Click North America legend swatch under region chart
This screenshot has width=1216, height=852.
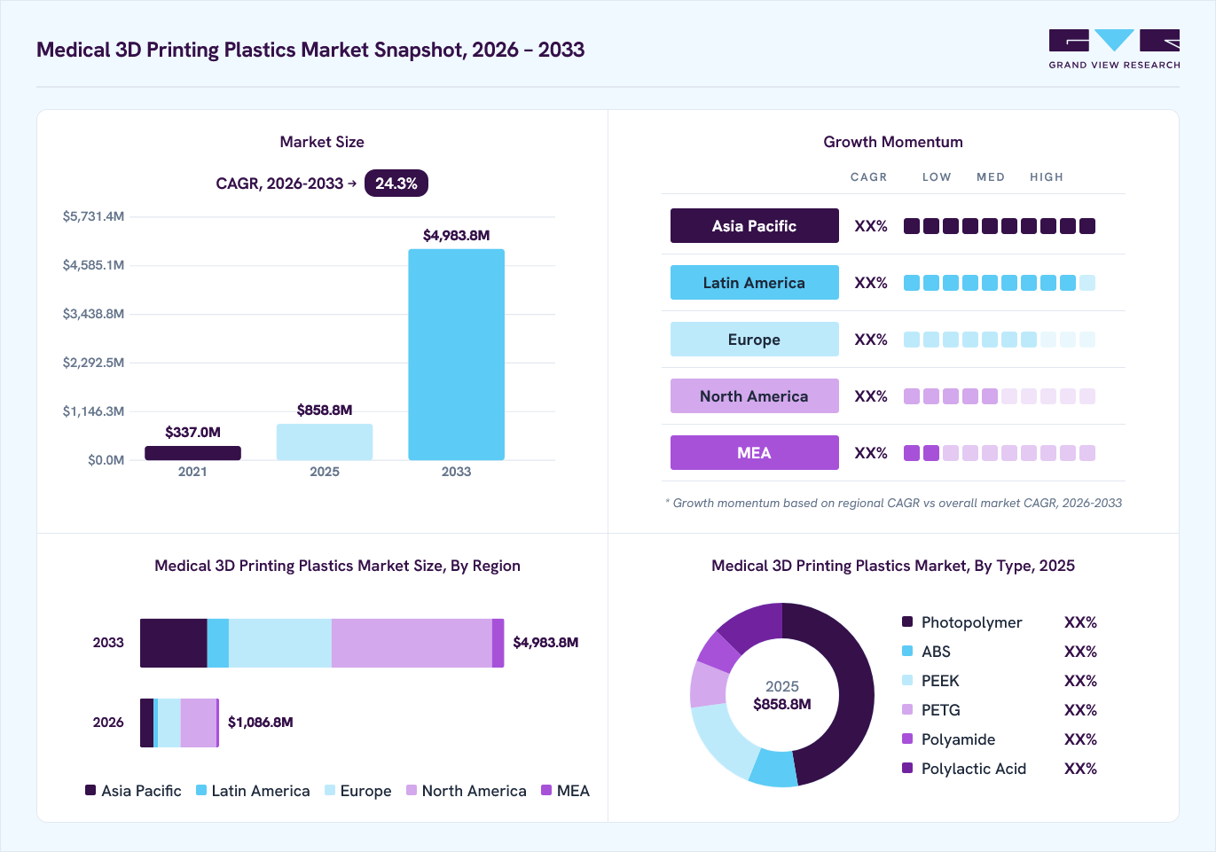(x=412, y=790)
